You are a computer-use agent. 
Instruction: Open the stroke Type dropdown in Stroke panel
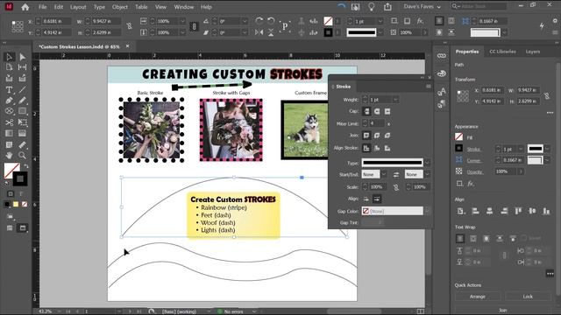click(427, 163)
